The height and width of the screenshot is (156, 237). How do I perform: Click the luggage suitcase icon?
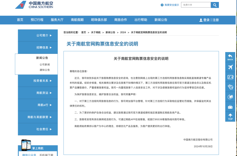click(x=230, y=107)
